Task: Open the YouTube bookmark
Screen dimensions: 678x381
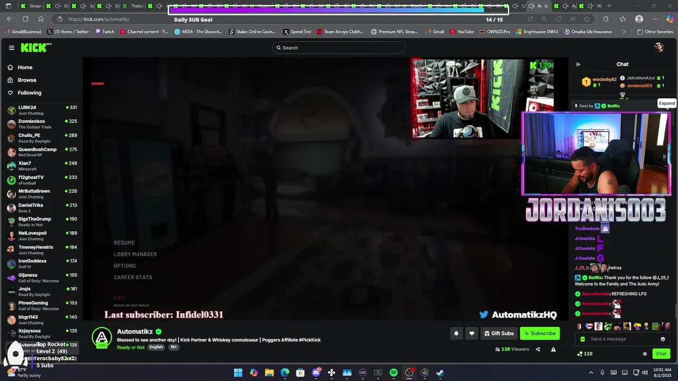Action: [462, 32]
